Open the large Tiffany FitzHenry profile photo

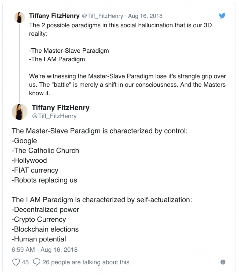(20, 112)
